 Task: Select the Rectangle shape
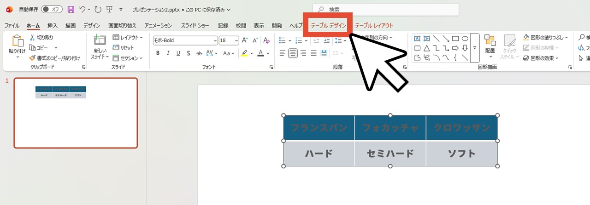tap(455, 39)
